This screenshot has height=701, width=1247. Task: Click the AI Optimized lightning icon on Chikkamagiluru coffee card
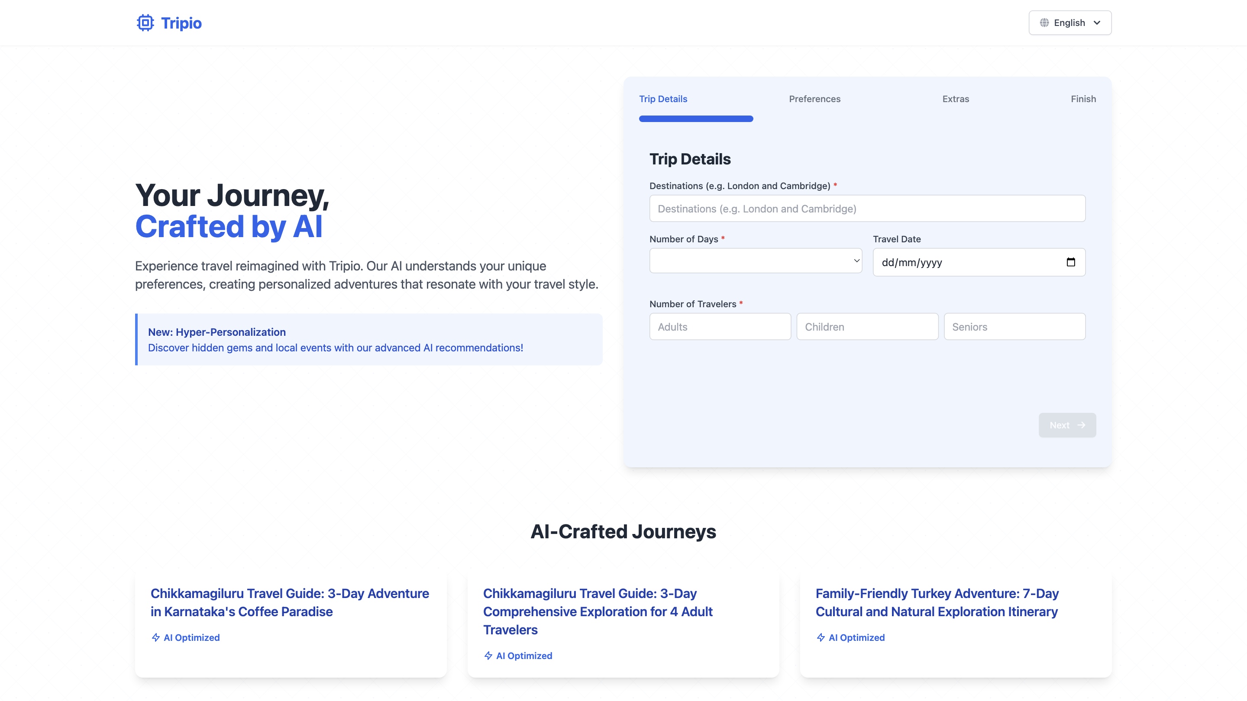click(155, 638)
